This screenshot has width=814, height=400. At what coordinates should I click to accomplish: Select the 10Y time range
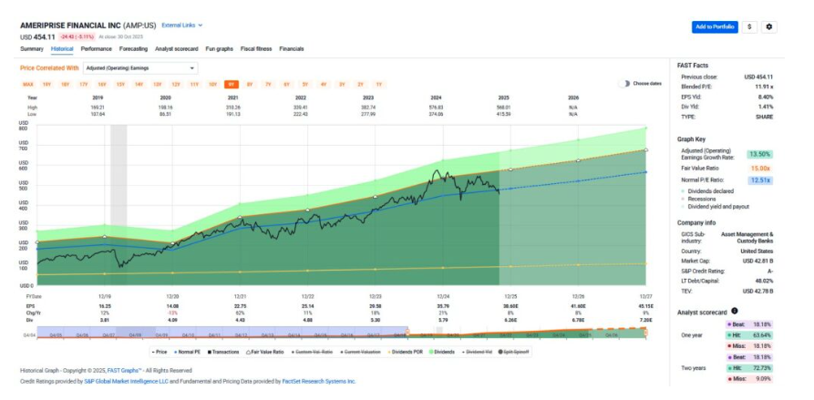tap(213, 84)
